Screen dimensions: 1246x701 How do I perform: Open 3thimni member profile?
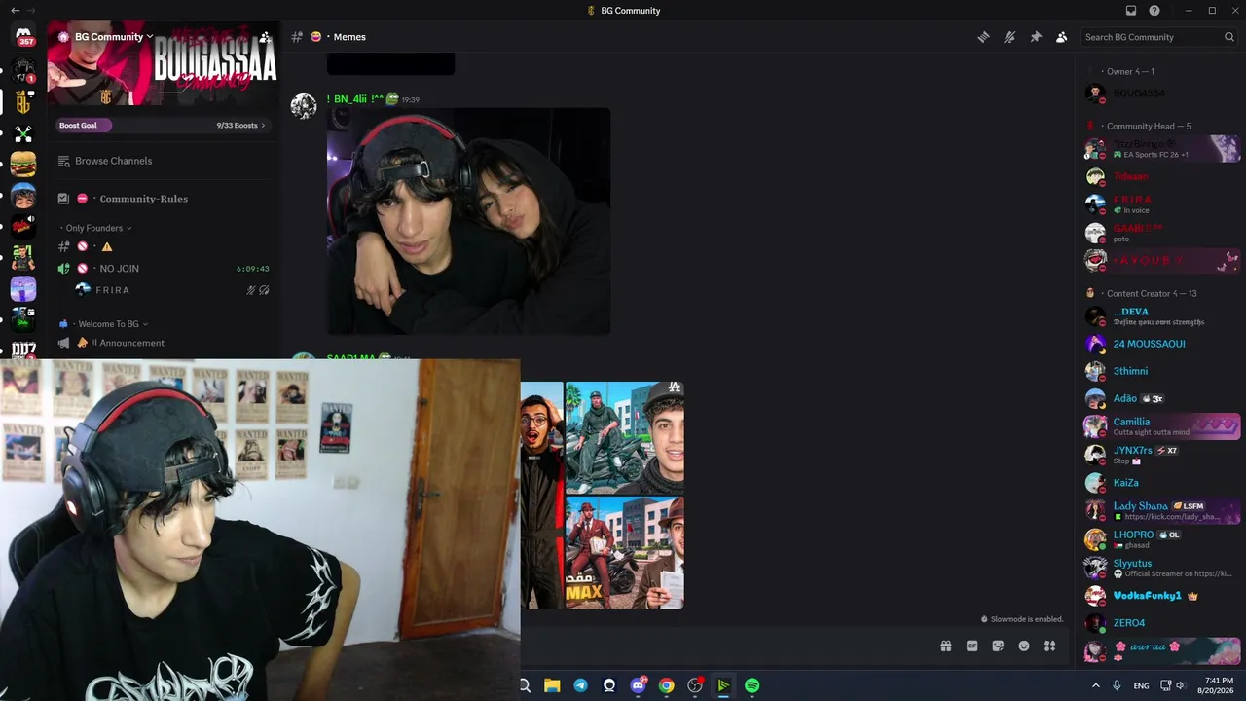click(x=1162, y=371)
